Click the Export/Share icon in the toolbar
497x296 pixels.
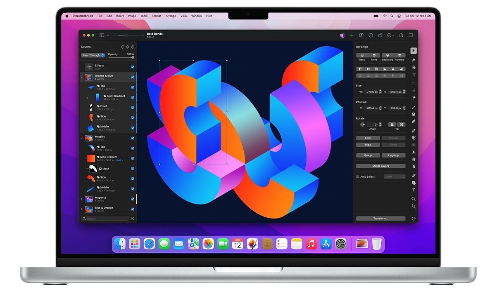401,35
